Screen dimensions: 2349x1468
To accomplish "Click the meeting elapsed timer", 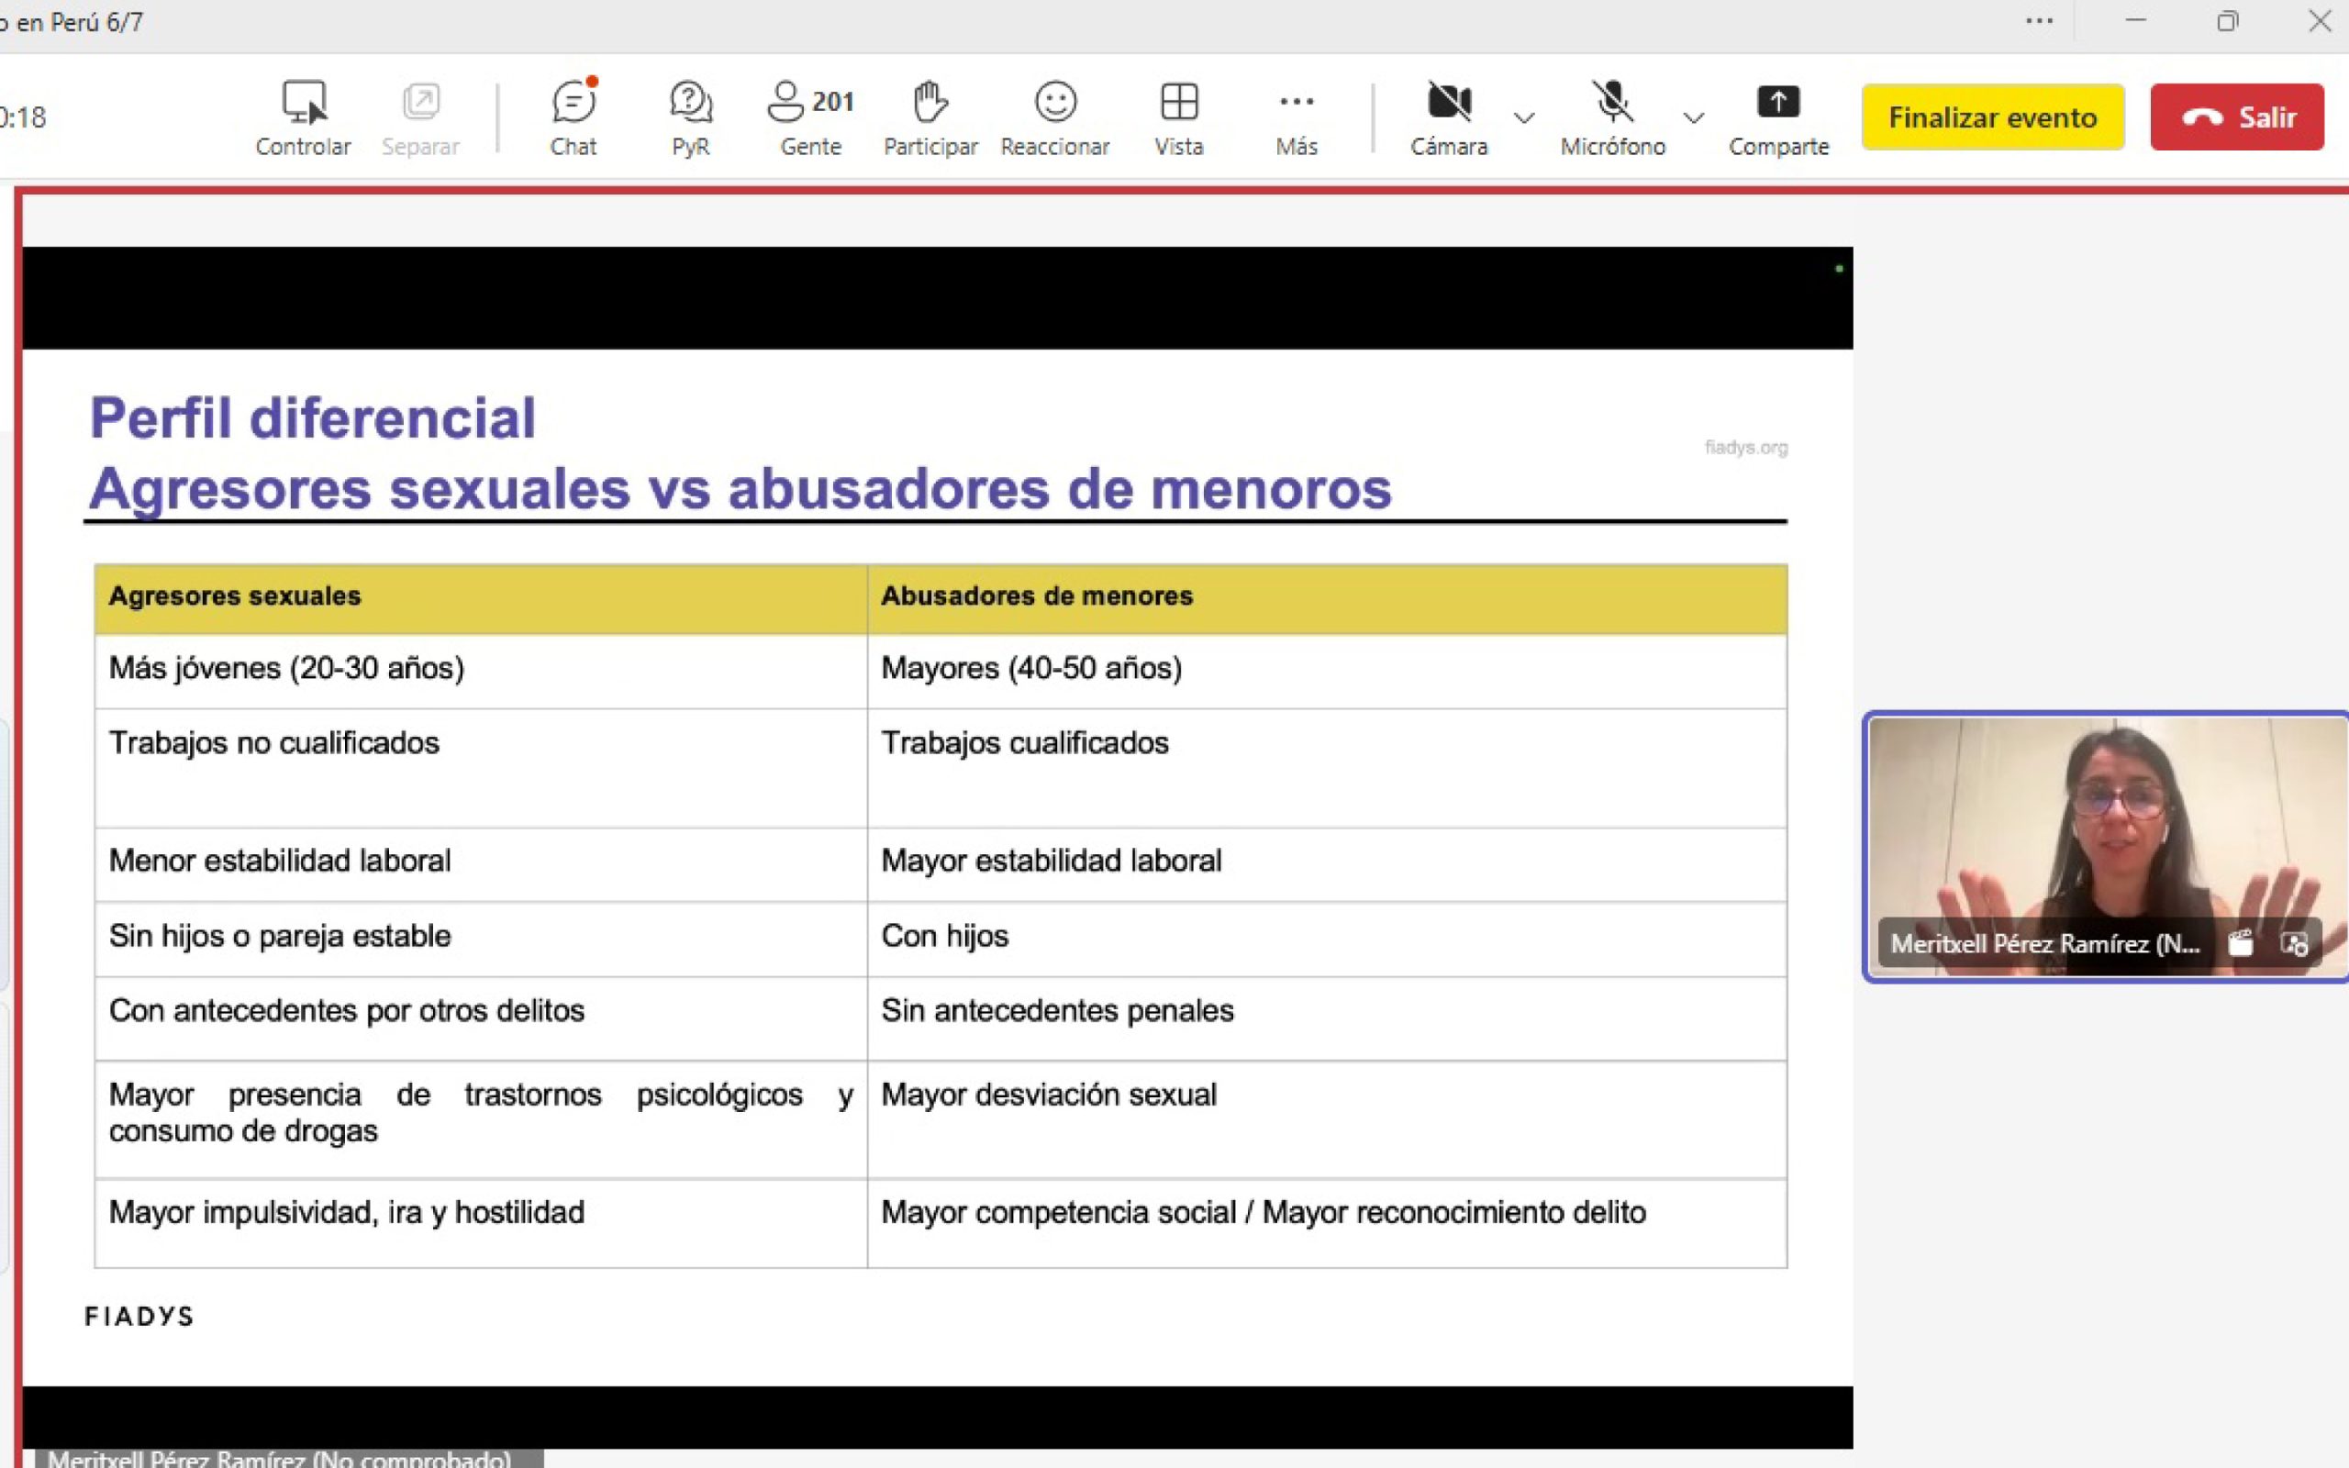I will coord(22,117).
